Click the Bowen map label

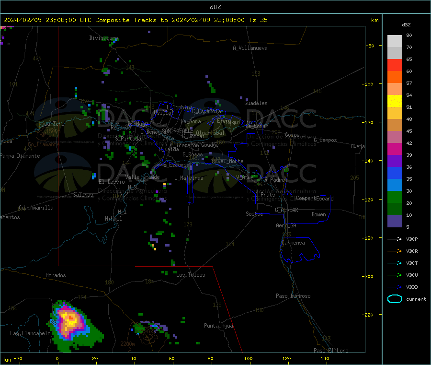point(318,214)
